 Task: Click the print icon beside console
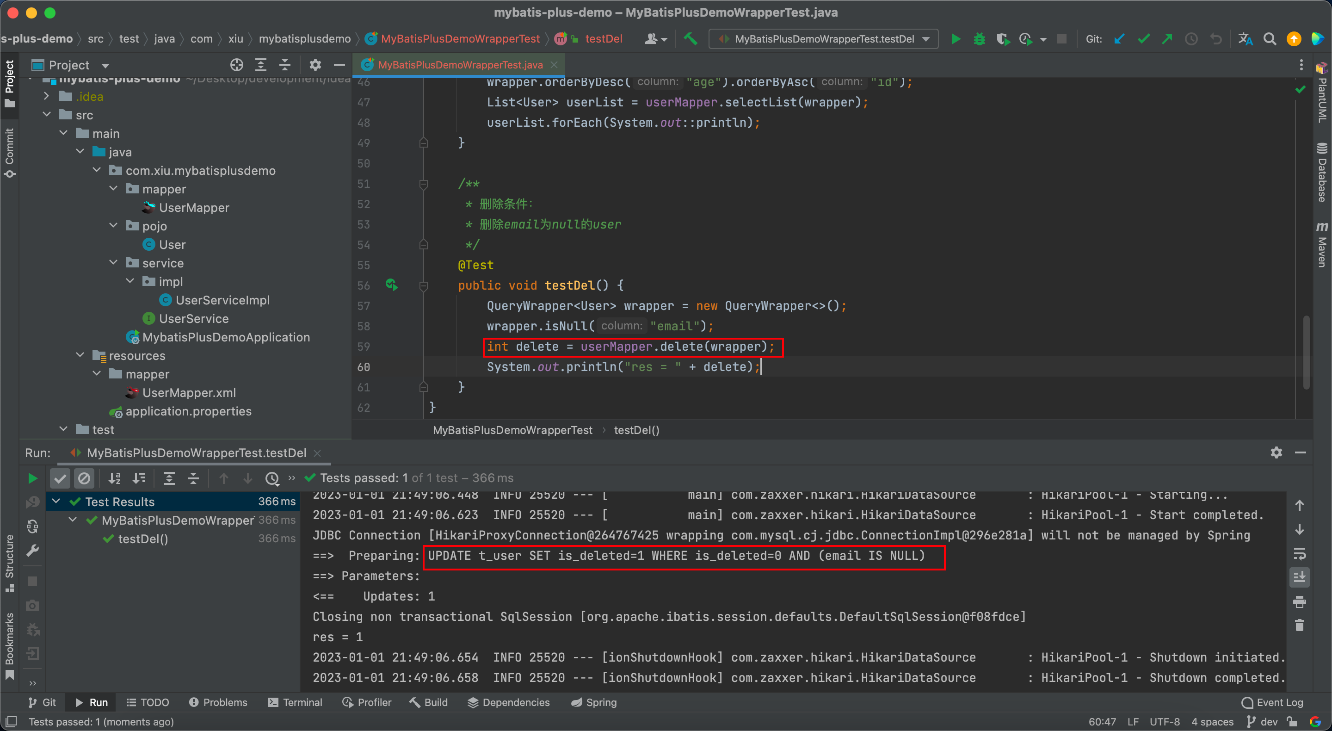[1300, 601]
